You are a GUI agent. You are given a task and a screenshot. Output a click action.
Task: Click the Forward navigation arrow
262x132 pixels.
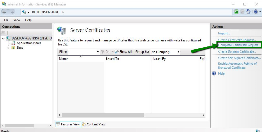[x=12, y=12]
